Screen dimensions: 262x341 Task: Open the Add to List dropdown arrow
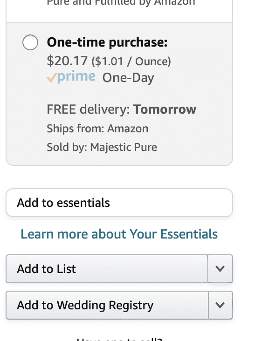tap(220, 269)
